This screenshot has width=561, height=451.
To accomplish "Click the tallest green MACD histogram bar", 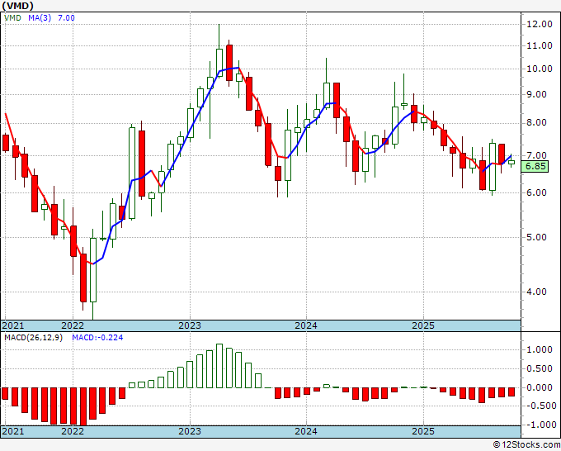I will 219,366.
